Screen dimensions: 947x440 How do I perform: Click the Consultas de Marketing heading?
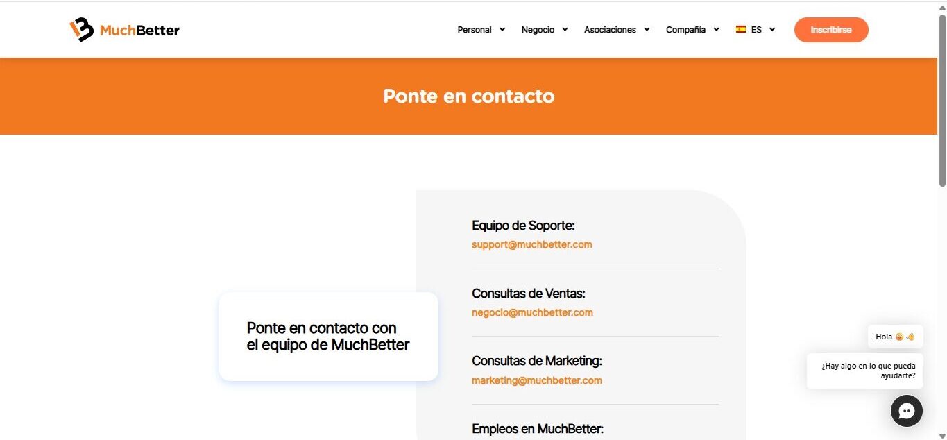537,361
